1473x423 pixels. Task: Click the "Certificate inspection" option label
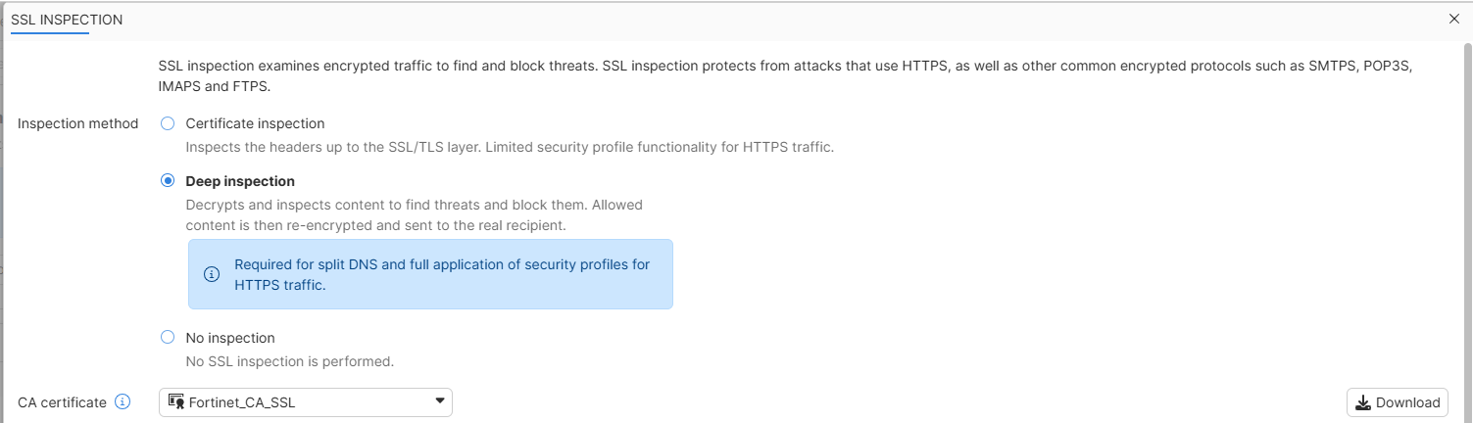255,123
